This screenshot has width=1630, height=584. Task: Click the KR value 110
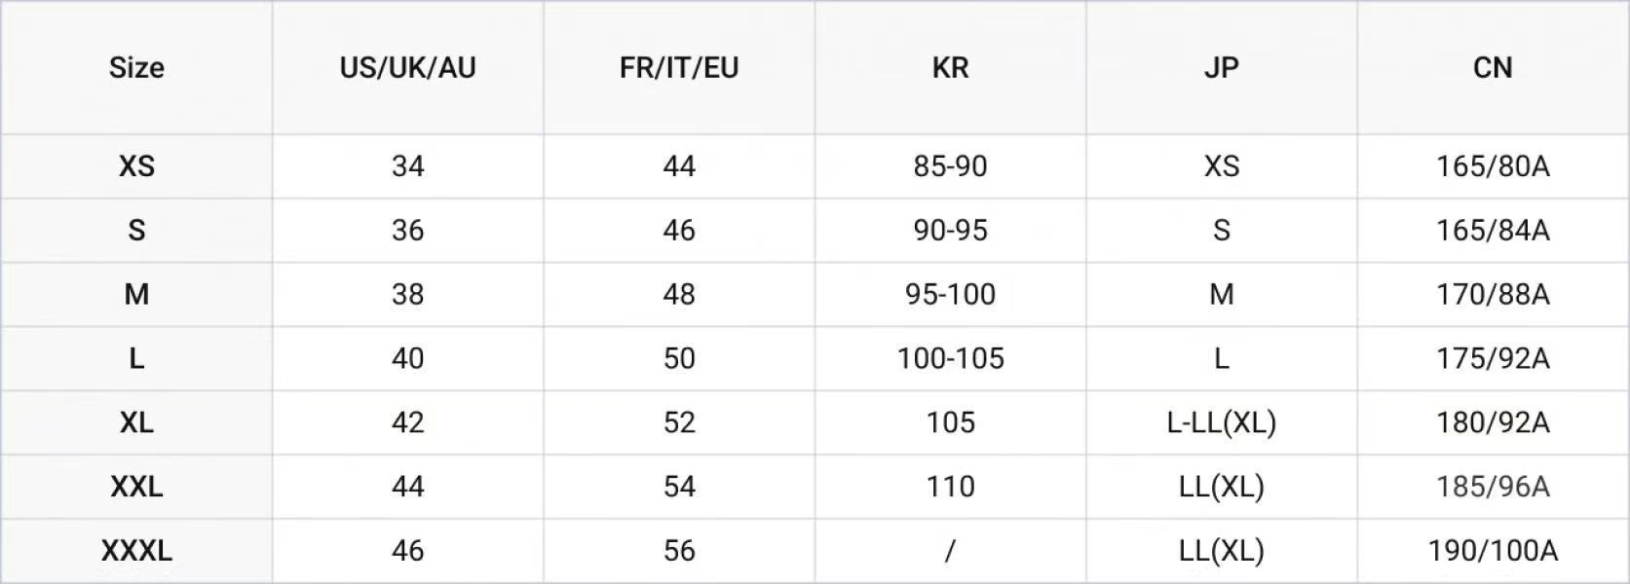tap(950, 487)
